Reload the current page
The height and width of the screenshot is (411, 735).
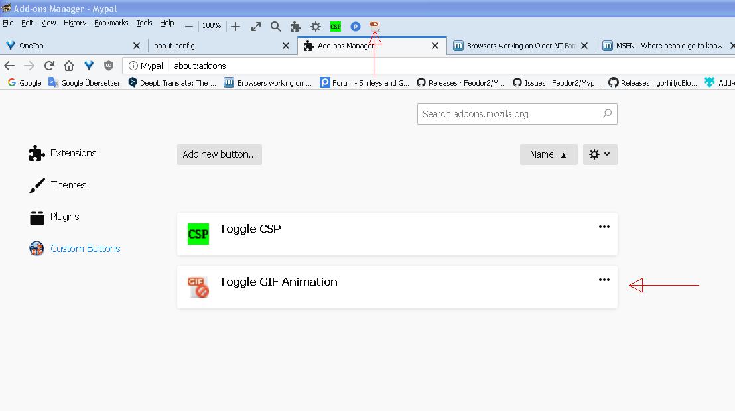[x=49, y=66]
